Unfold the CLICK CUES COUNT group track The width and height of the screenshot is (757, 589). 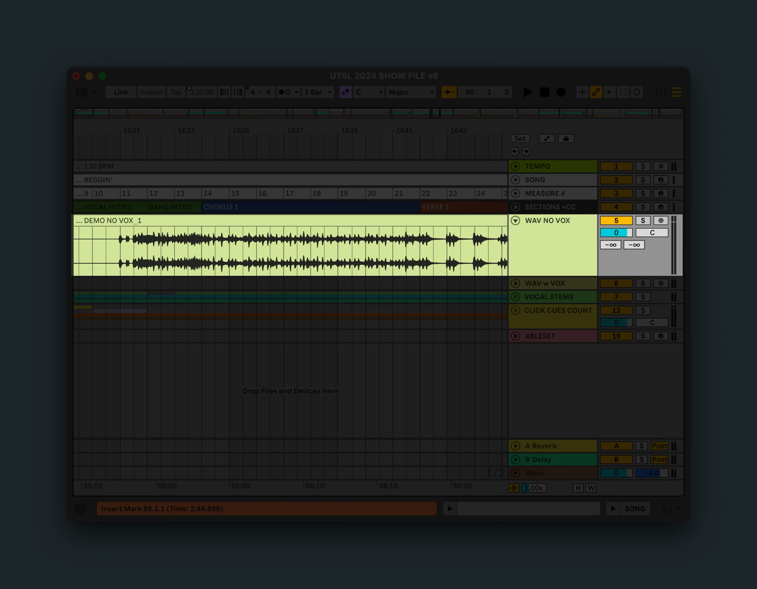pos(515,310)
